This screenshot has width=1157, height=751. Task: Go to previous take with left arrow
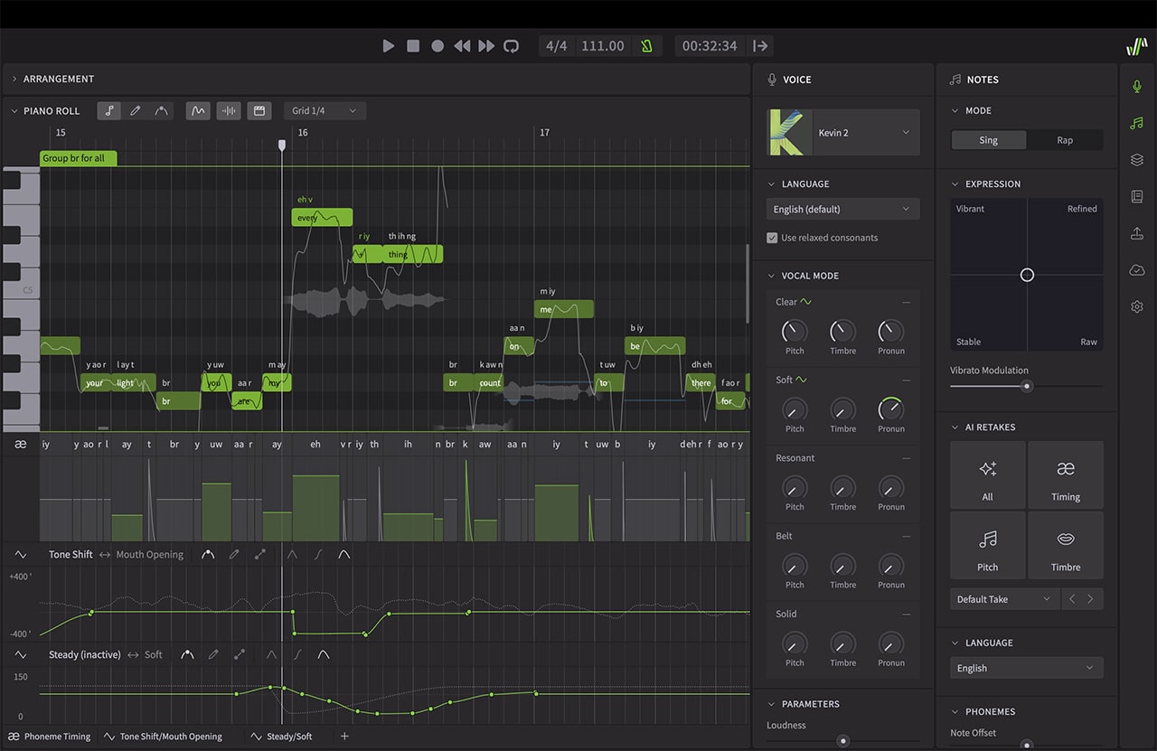click(1072, 599)
